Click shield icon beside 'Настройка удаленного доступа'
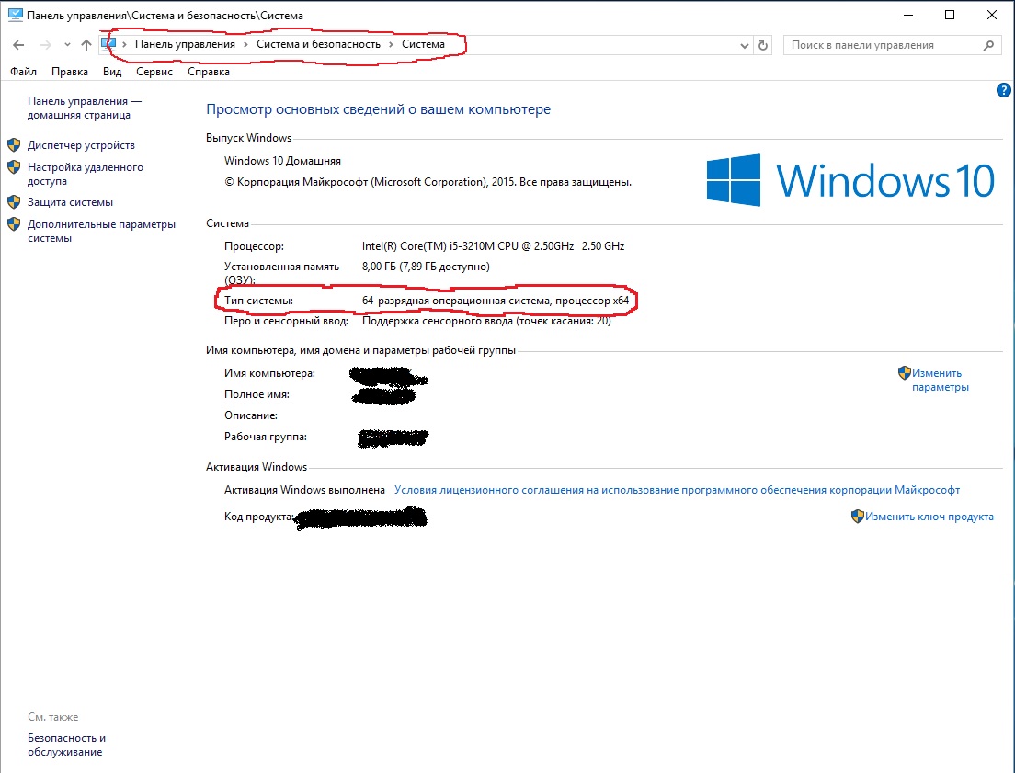 [x=14, y=167]
